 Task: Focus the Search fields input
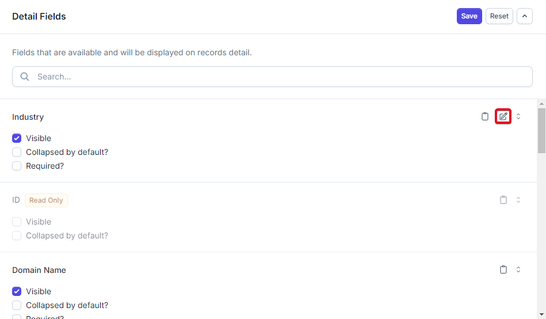coord(272,77)
